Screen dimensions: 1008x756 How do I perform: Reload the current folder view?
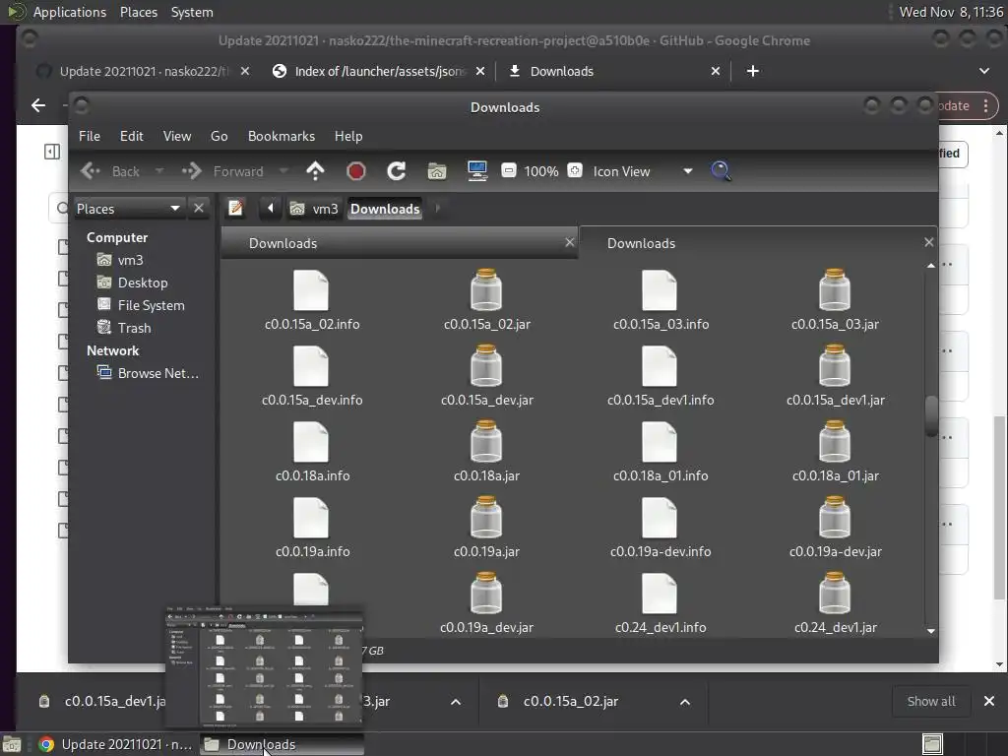[x=397, y=171]
